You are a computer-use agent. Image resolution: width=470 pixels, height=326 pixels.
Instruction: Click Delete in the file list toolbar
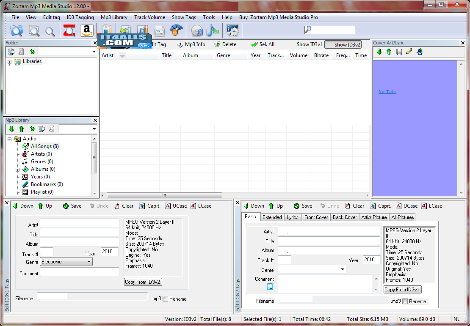(225, 44)
